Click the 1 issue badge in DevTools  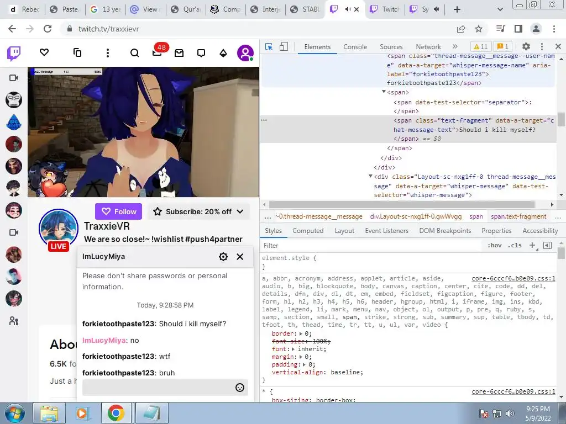click(x=503, y=46)
